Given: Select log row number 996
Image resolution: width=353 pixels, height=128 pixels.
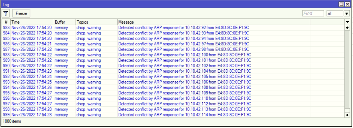Looking at the screenshot, I should click(173, 99).
